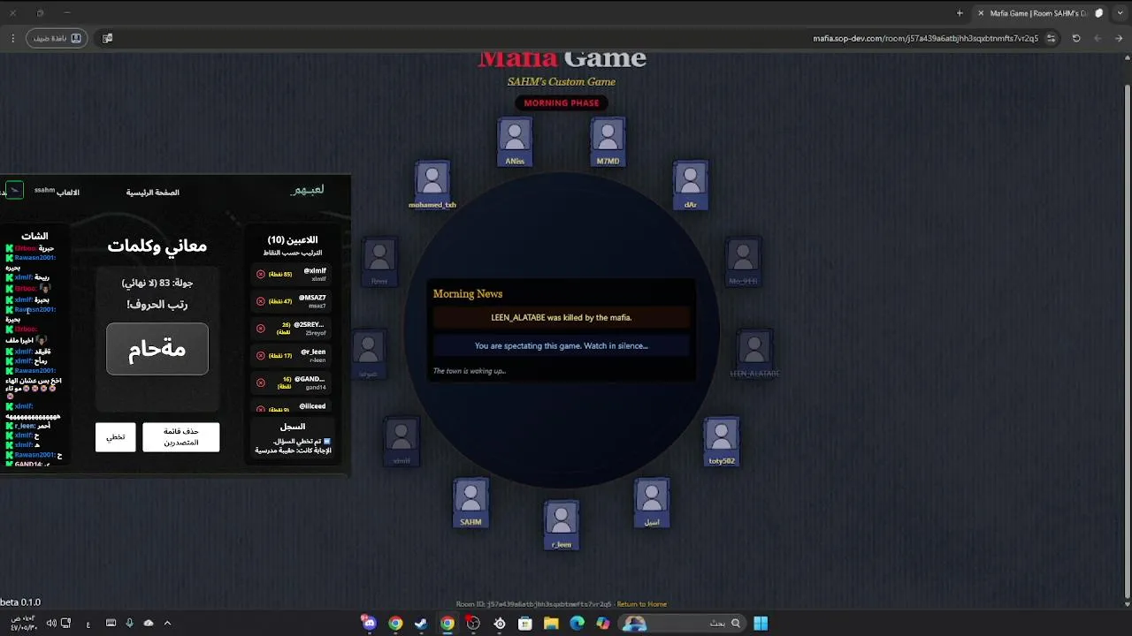This screenshot has height=636, width=1132.
Task: Remove player @GAND with red X icon
Action: pyautogui.click(x=261, y=382)
